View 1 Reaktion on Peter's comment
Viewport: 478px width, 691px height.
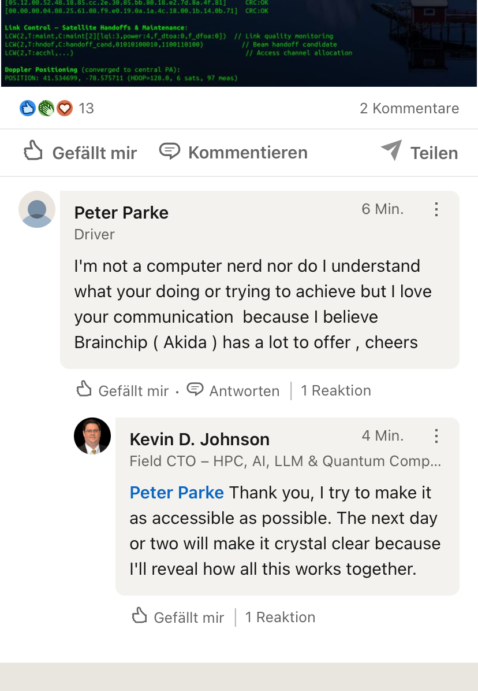point(335,390)
